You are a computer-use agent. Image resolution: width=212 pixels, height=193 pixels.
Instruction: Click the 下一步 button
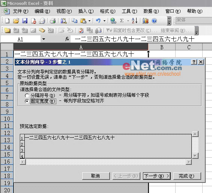click(x=157, y=176)
